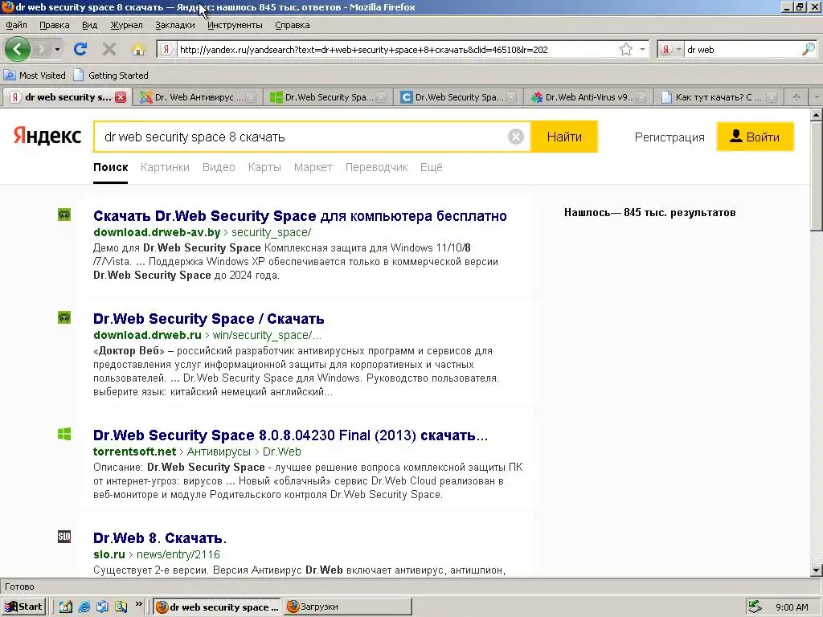Open the Журнал menu
This screenshot has width=823, height=617.
click(126, 25)
